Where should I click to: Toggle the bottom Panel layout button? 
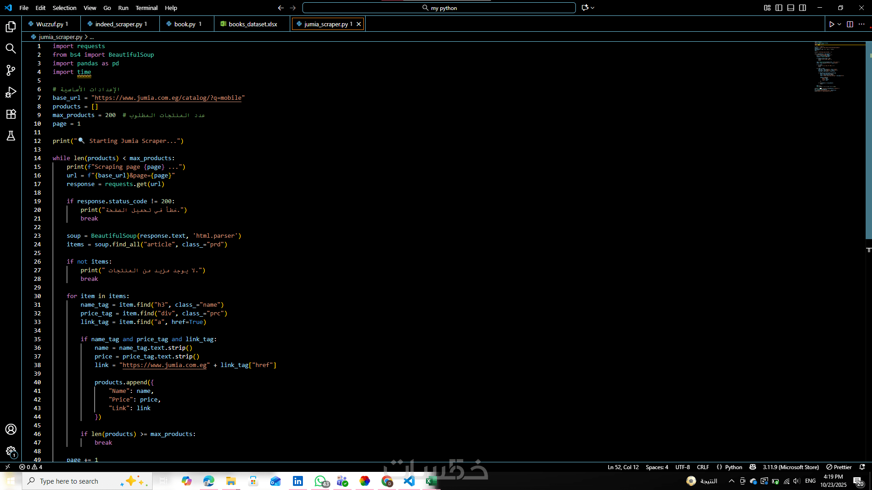[791, 8]
